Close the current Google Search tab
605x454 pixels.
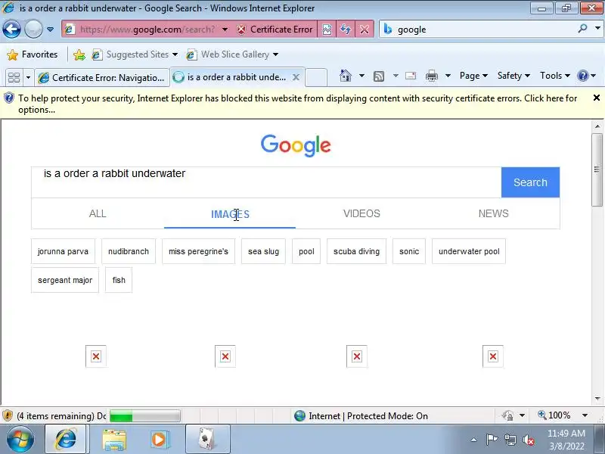[x=296, y=77]
